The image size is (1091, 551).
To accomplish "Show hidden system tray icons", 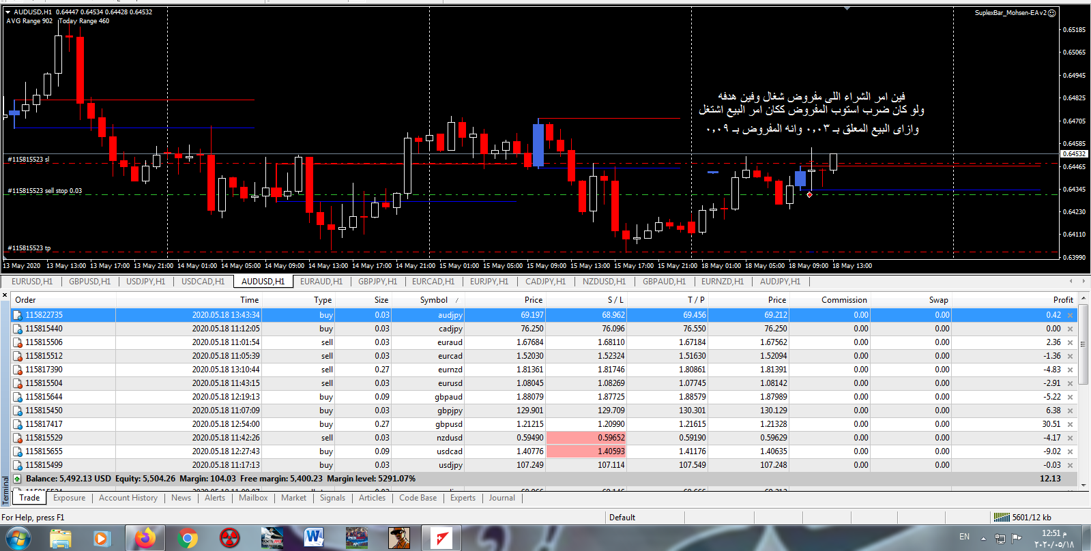I will pos(983,538).
